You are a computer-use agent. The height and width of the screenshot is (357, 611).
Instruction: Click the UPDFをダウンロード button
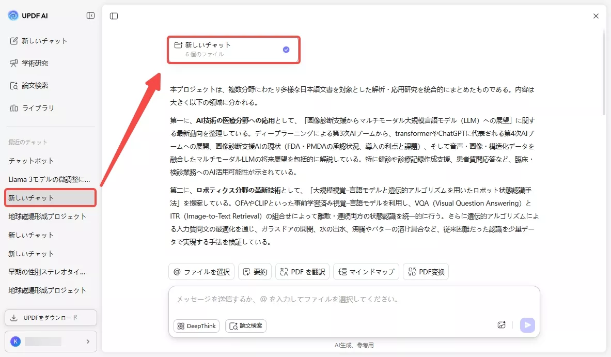pyautogui.click(x=50, y=317)
